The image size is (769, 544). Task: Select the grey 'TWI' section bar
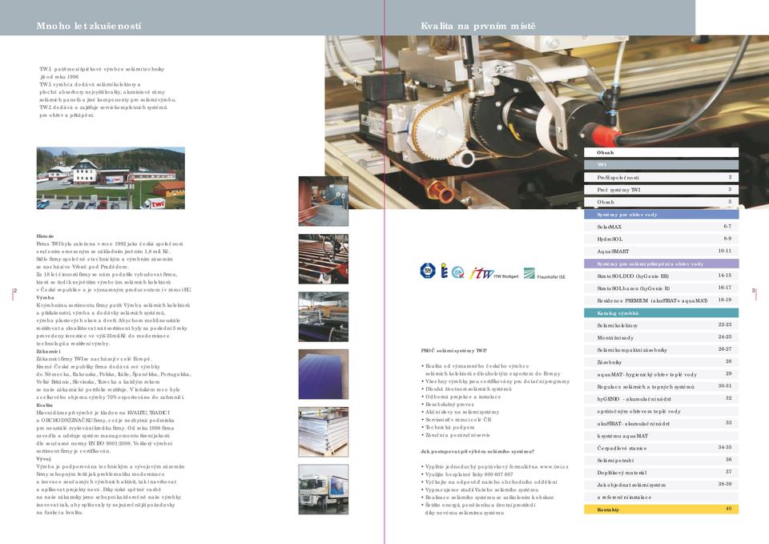coord(661,165)
